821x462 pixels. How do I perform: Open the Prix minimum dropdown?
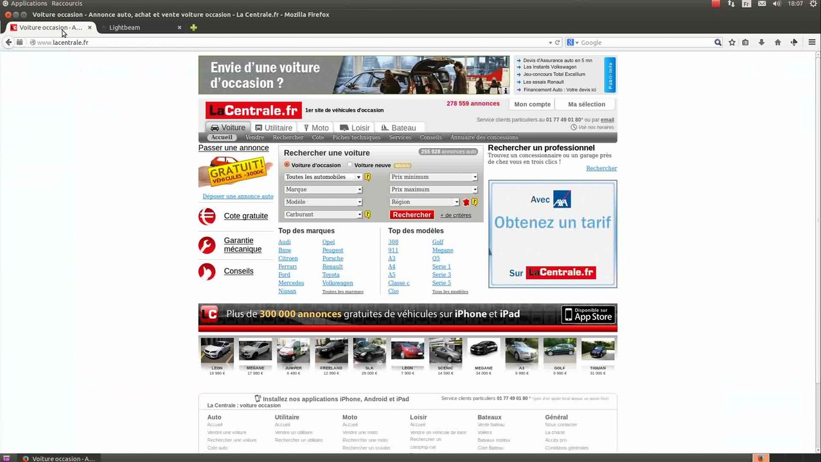pos(434,177)
